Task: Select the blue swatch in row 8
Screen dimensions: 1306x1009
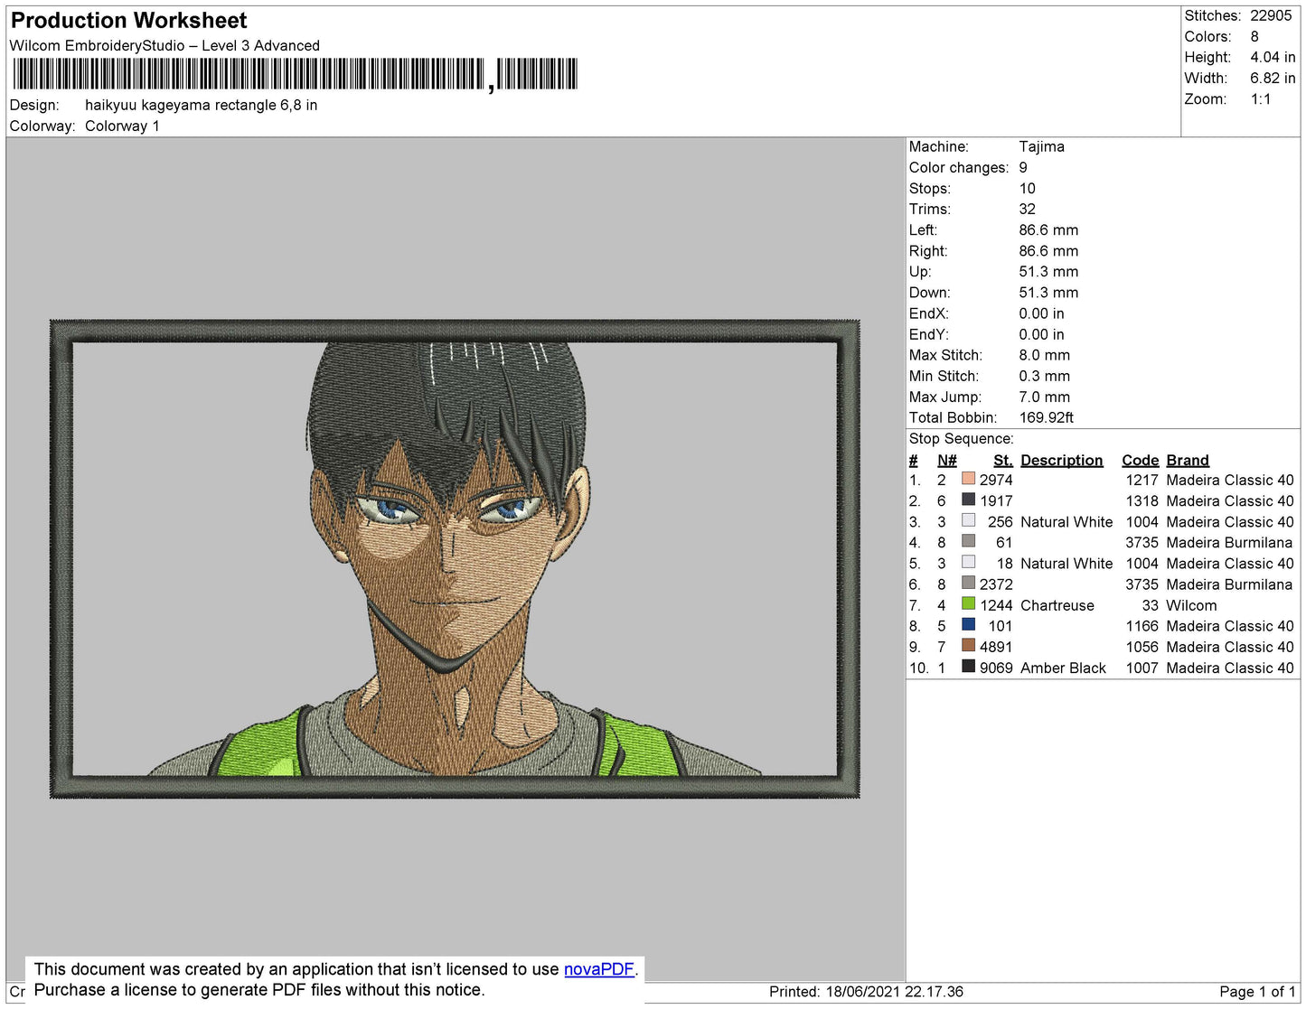Action: [x=968, y=624]
